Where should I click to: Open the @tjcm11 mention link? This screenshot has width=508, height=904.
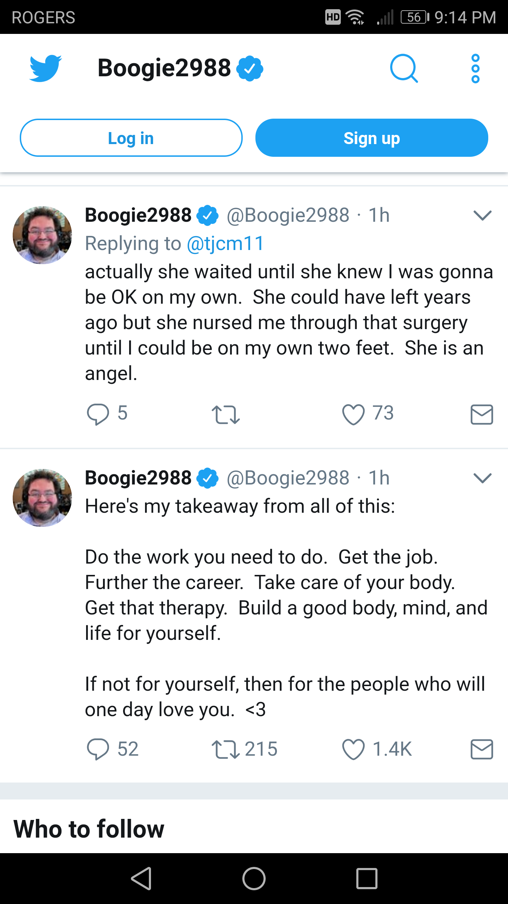click(225, 244)
